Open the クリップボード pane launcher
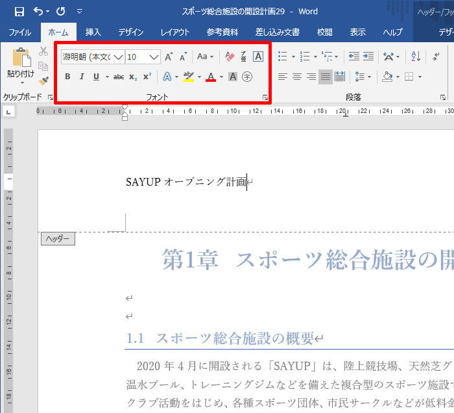The image size is (454, 413). (x=51, y=97)
